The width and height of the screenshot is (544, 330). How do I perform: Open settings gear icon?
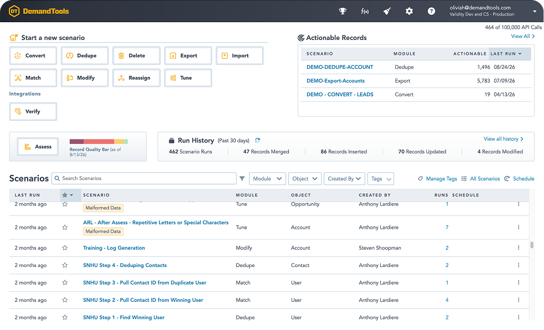click(409, 11)
